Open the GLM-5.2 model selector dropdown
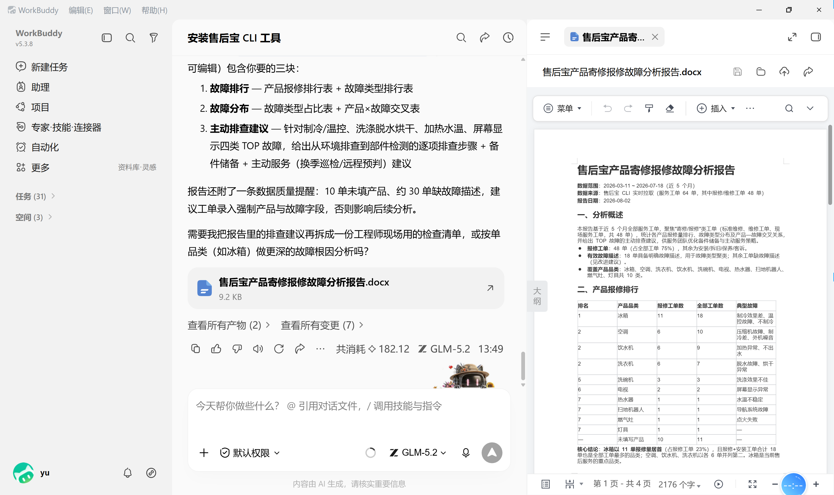The width and height of the screenshot is (834, 495). [x=418, y=453]
